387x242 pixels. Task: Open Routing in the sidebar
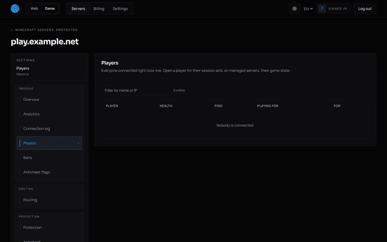click(49, 200)
